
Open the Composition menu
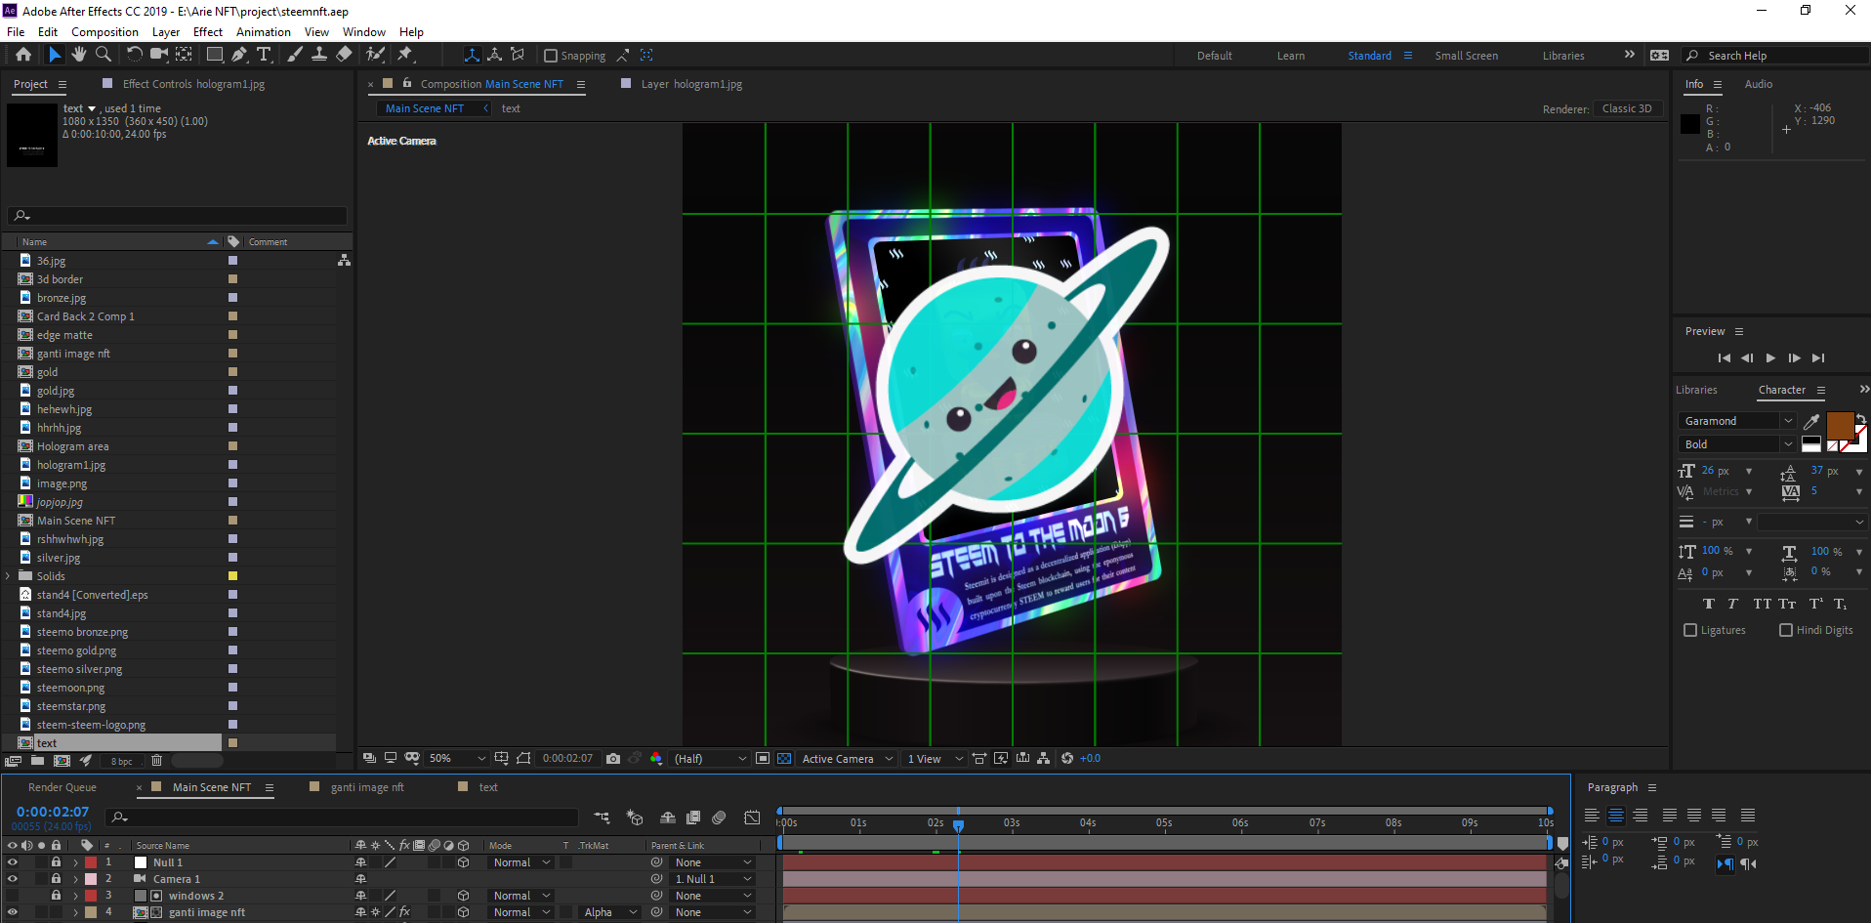(x=104, y=32)
